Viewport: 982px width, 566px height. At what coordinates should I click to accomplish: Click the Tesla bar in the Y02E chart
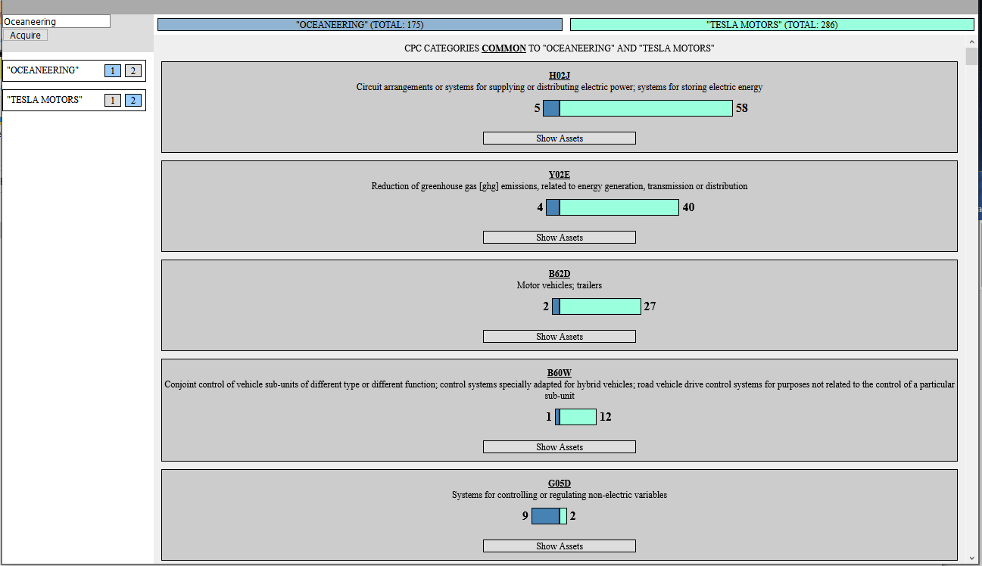pyautogui.click(x=619, y=207)
